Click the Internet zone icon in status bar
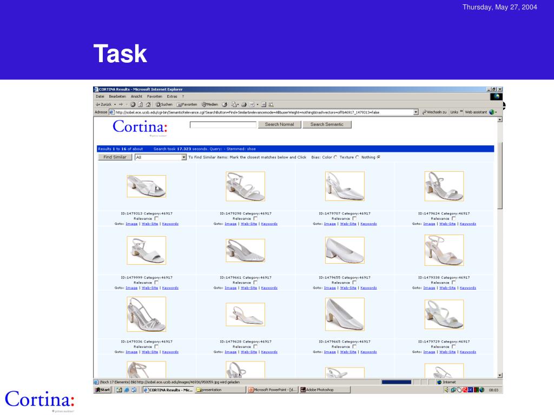The image size is (554, 415). tap(439, 382)
